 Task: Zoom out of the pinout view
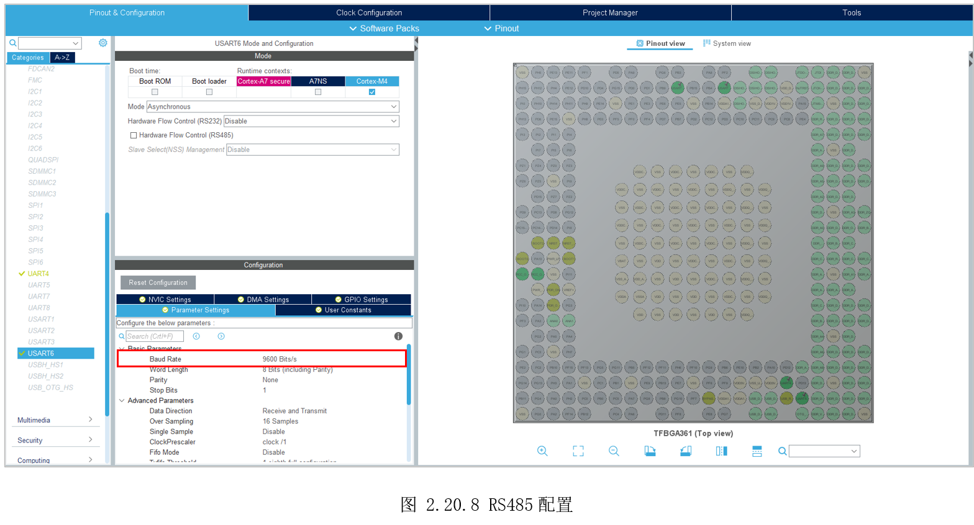pos(614,451)
